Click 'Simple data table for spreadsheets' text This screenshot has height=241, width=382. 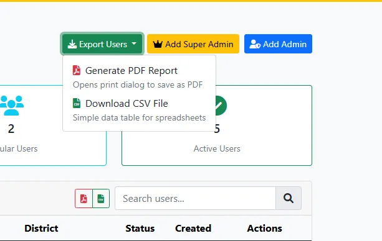click(x=139, y=118)
